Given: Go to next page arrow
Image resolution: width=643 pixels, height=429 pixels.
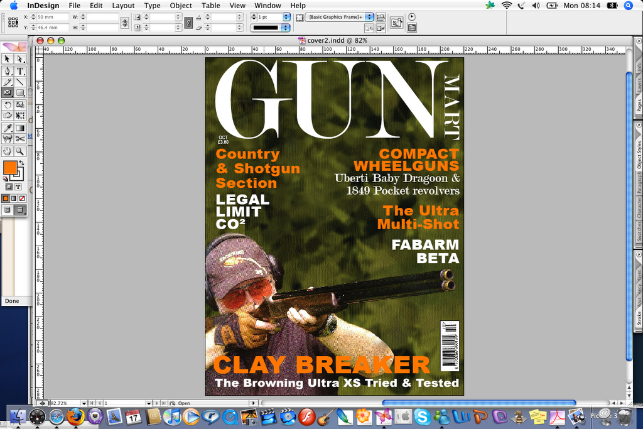Looking at the screenshot, I should point(156,403).
